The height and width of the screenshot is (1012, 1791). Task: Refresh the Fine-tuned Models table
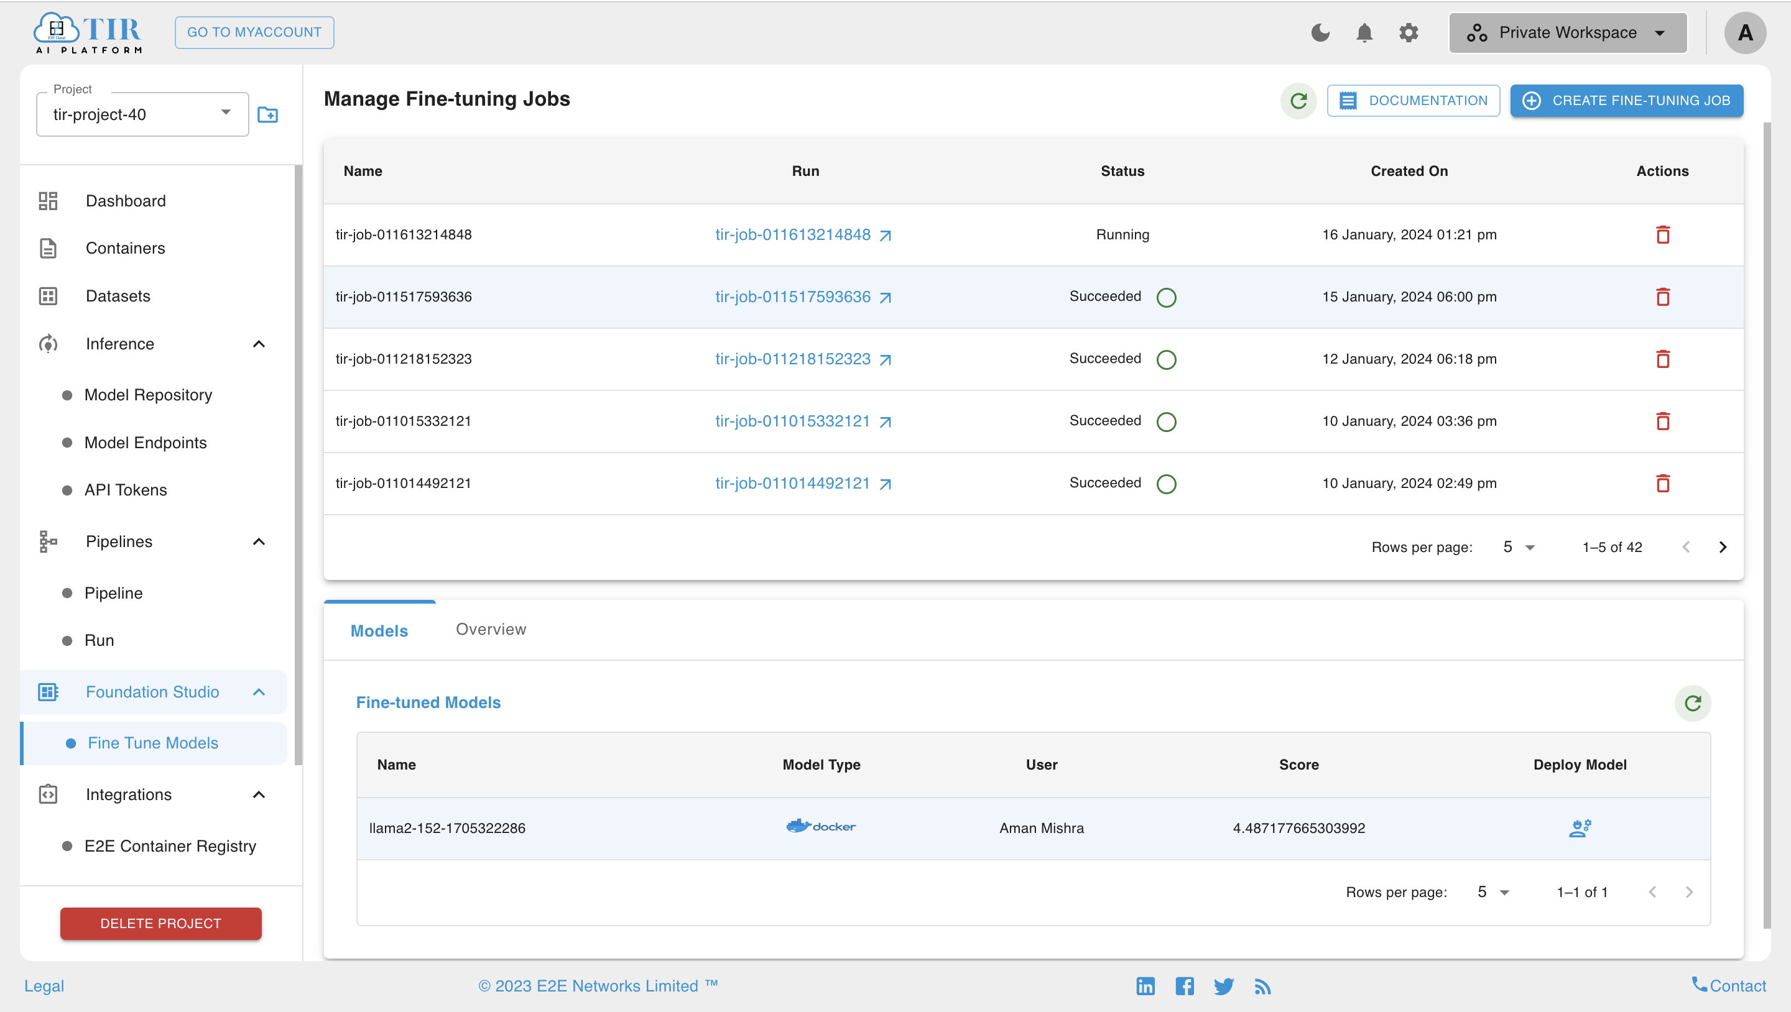point(1692,704)
